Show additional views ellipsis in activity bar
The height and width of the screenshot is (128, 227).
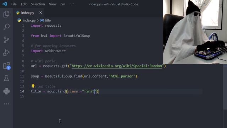click(6, 104)
